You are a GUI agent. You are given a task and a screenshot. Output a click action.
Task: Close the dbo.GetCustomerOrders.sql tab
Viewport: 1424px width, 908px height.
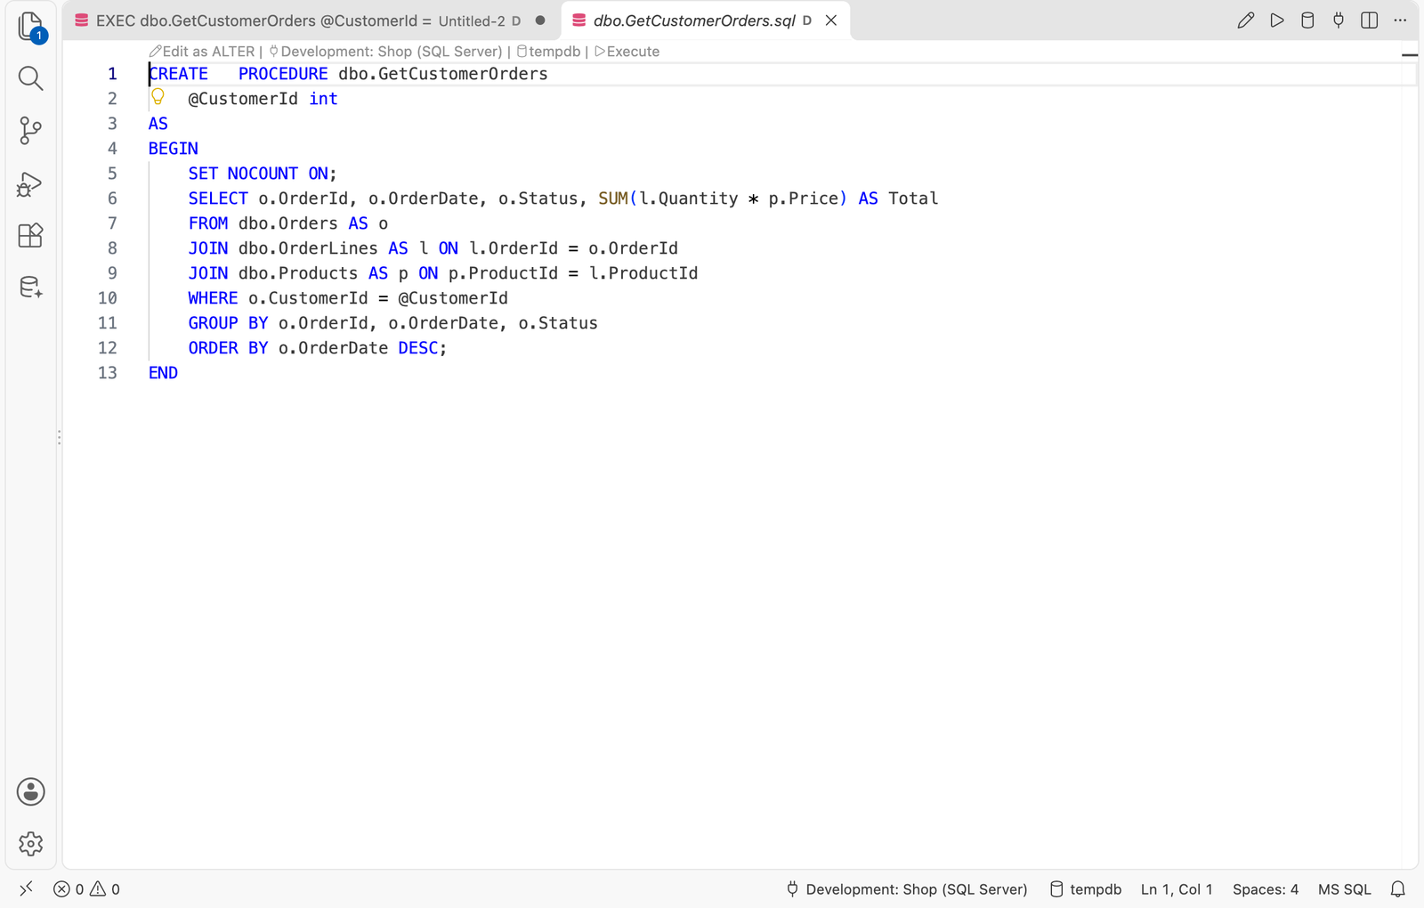point(831,20)
